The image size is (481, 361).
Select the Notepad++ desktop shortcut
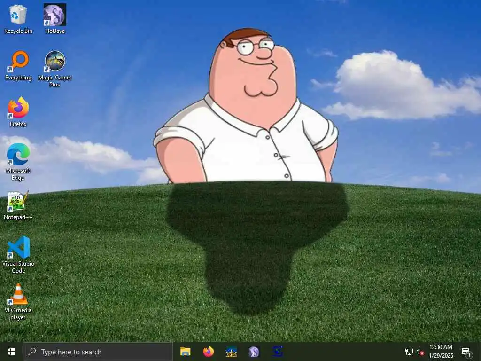pyautogui.click(x=18, y=205)
